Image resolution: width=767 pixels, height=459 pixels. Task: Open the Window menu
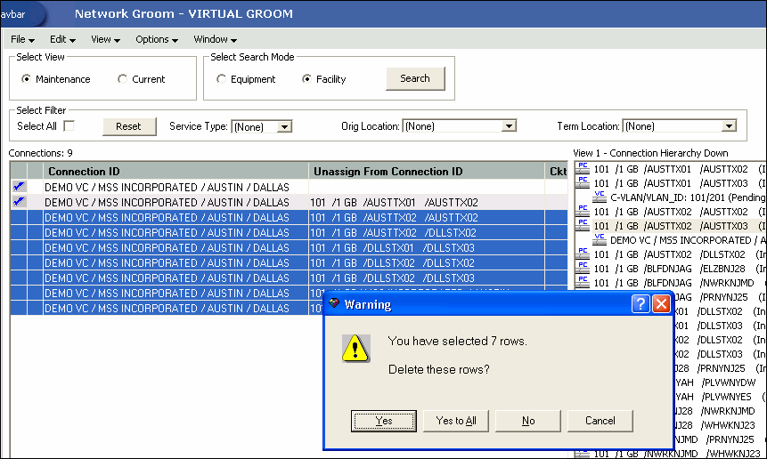(x=215, y=39)
